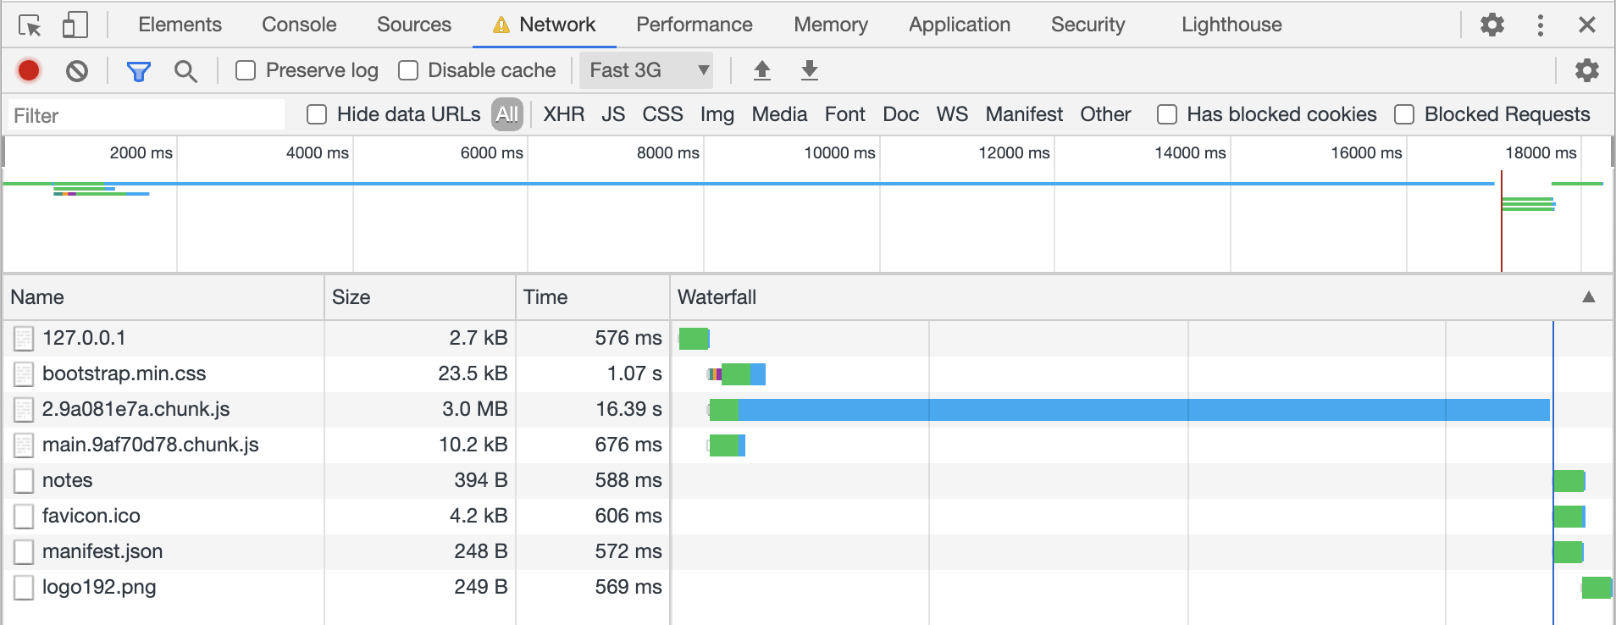Select the 2.9a081e7a.chunk.js request
Image resolution: width=1616 pixels, height=625 pixels.
coord(136,409)
